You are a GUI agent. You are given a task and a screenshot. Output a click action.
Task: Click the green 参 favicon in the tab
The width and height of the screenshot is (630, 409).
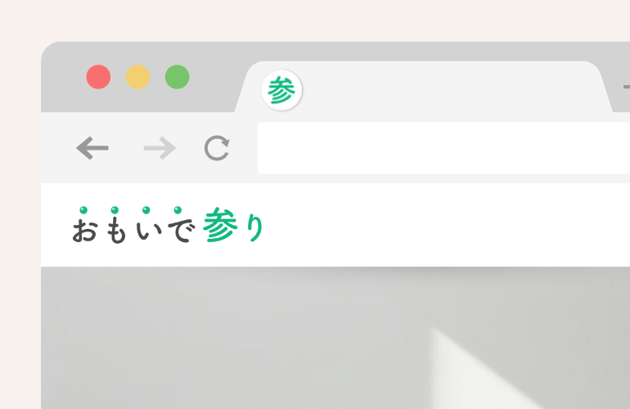click(x=281, y=90)
